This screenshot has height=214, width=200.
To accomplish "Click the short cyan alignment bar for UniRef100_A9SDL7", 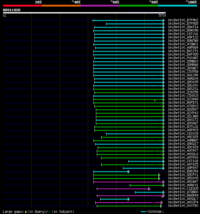I will point(115,199).
